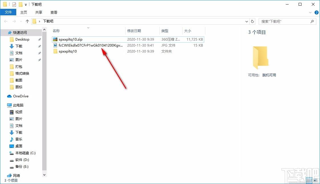Click the search magnifier icon
The image size is (320, 184).
[x=312, y=21]
